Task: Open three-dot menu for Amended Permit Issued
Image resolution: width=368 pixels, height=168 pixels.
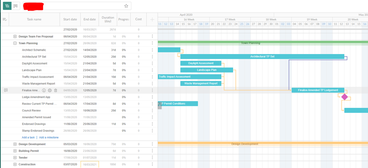Action: click(152, 117)
